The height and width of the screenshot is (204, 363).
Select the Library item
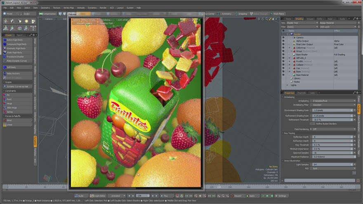click(x=297, y=78)
